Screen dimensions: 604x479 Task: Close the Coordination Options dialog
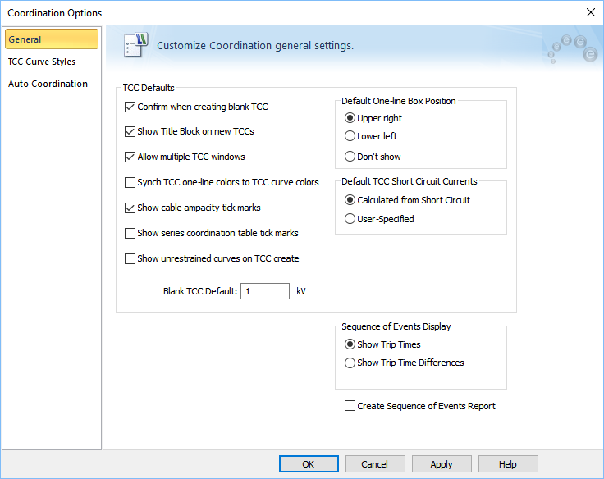coord(589,12)
